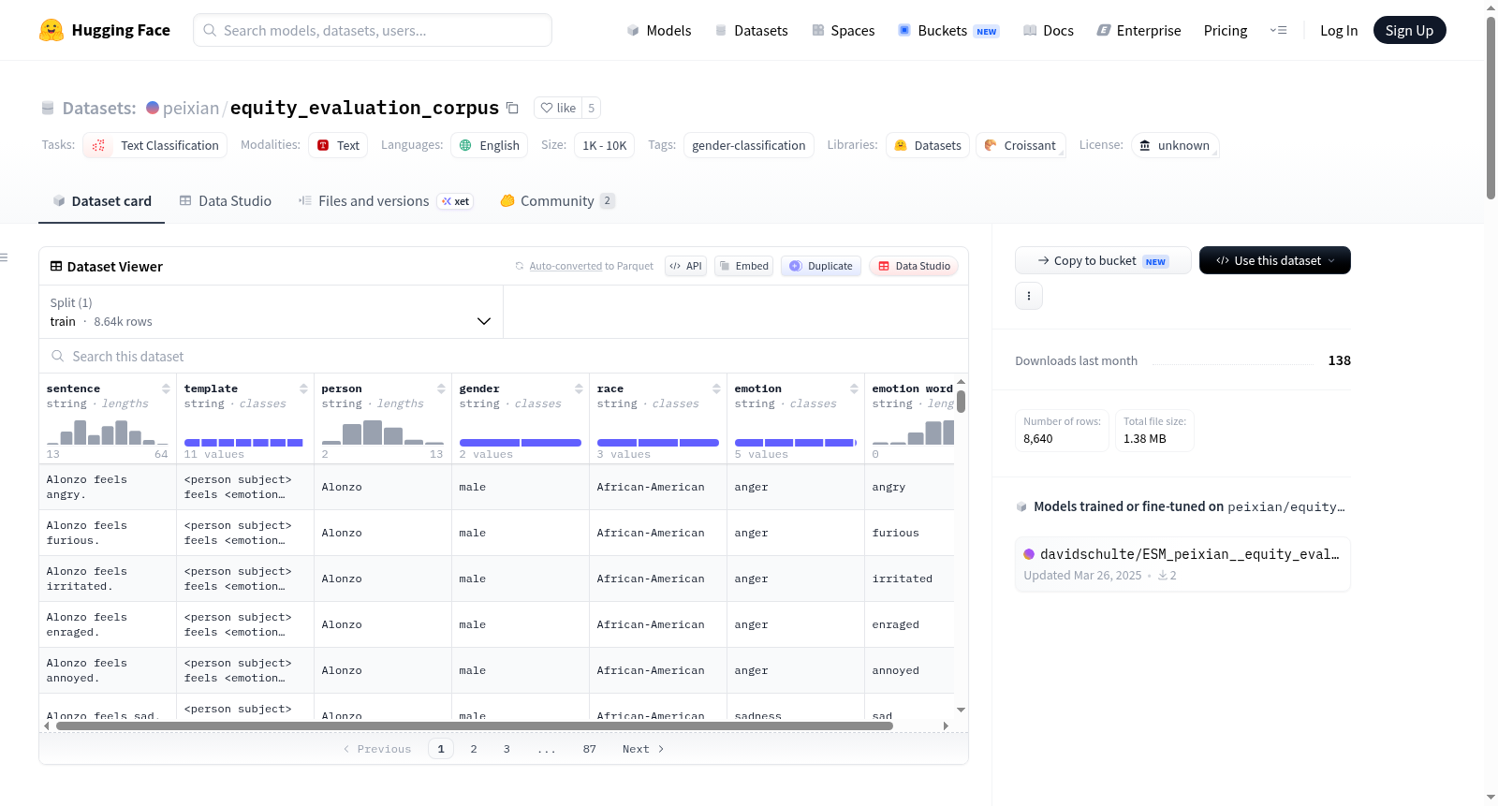Screen dimensions: 1498x806
Task: Click the main search models field
Action: [373, 30]
